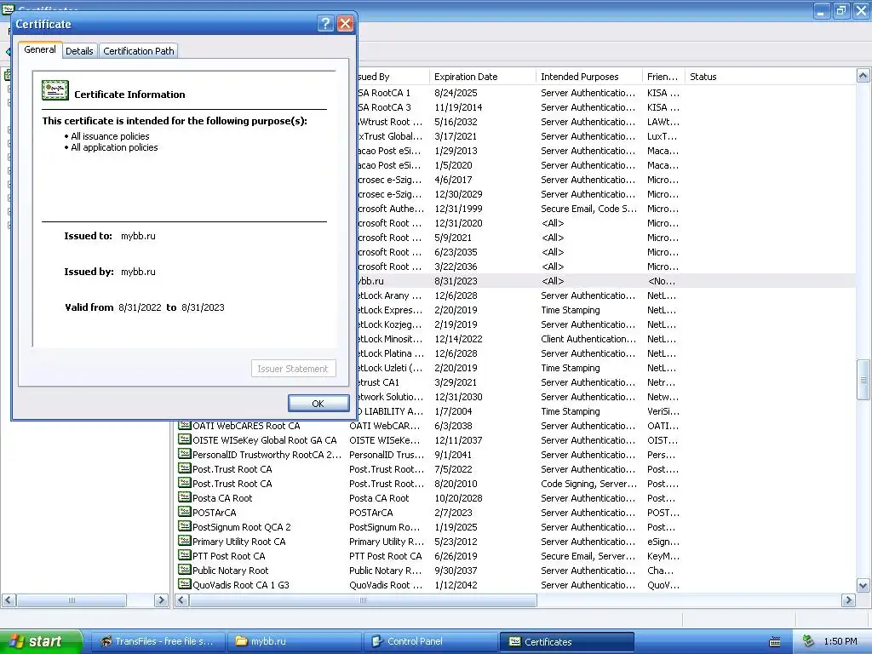
Task: Click the Status column header
Action: [703, 77]
